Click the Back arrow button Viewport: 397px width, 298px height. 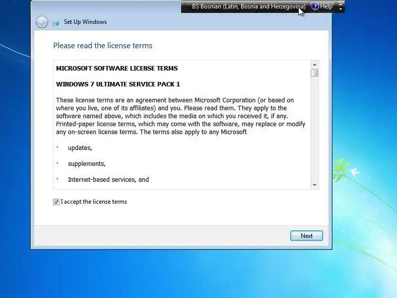coord(42,22)
